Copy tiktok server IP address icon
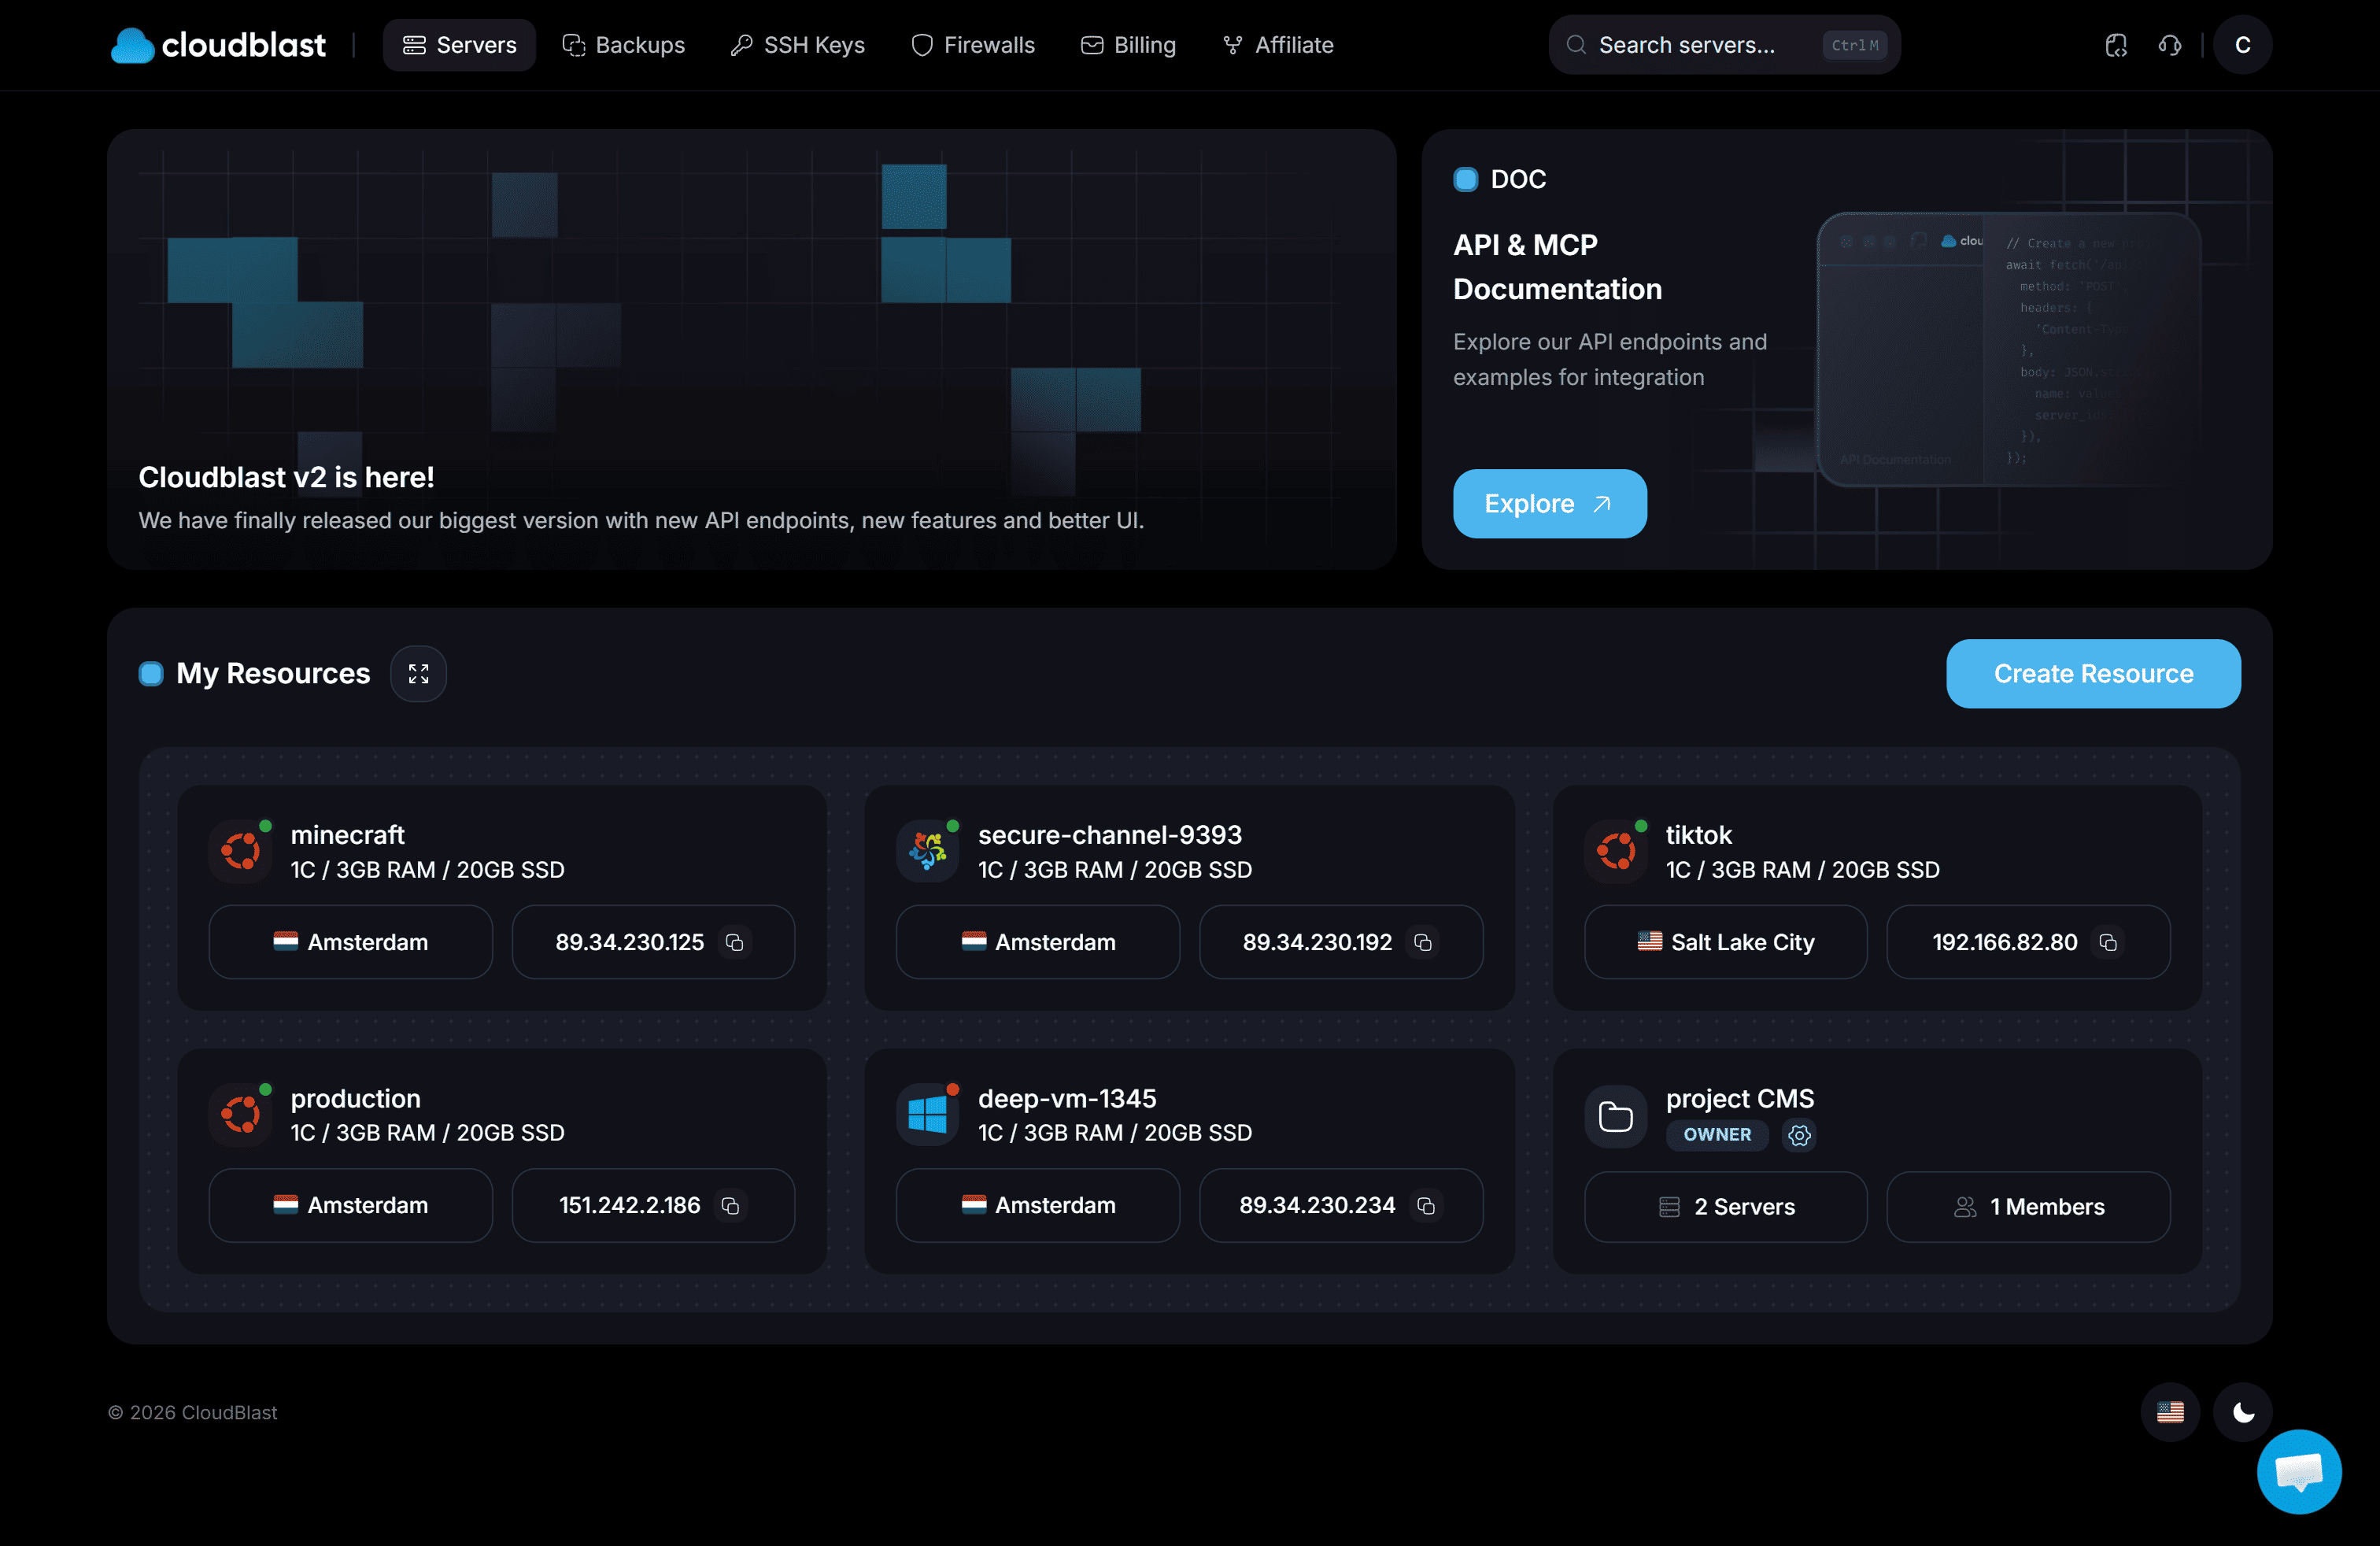The width and height of the screenshot is (2380, 1546). click(x=2108, y=942)
